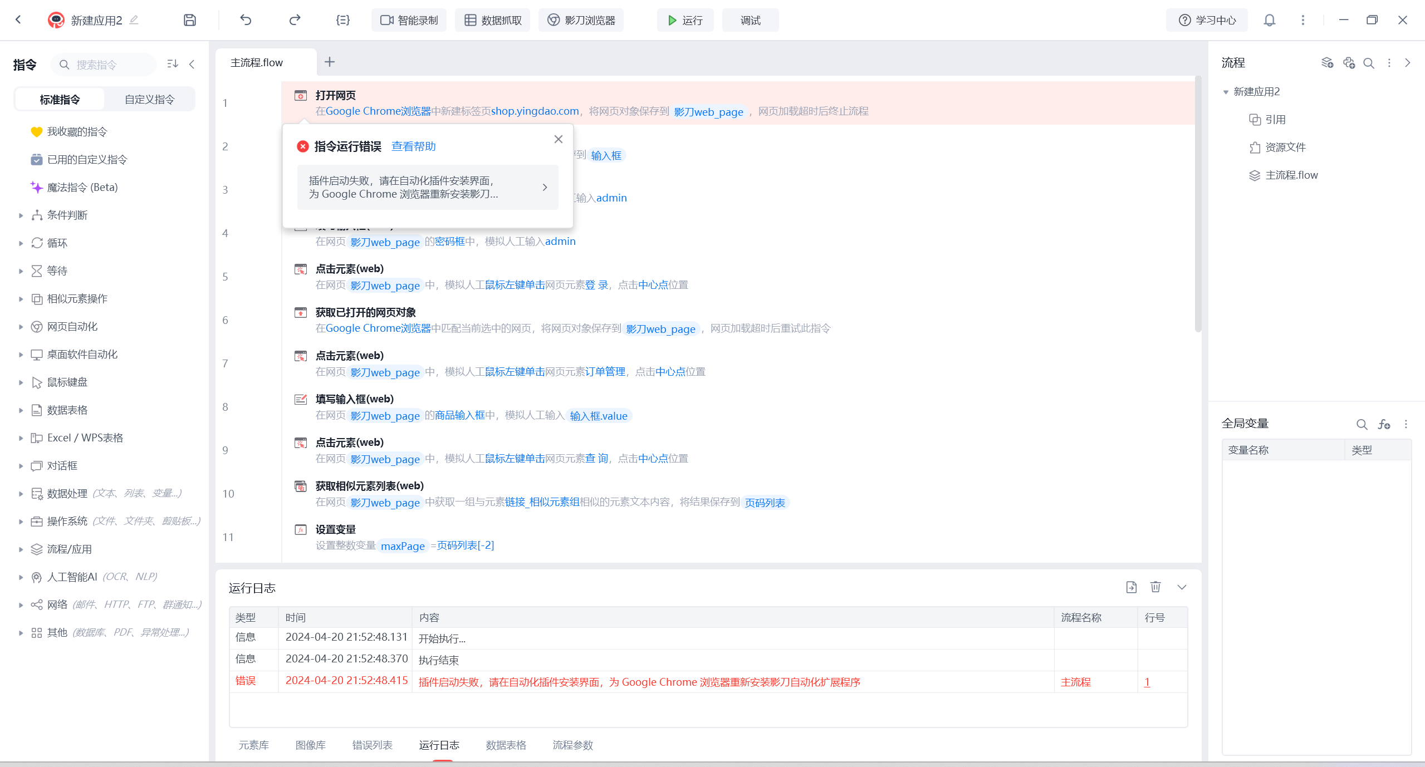Click the global variable search icon
Screen dimensions: 1425x767
[1362, 424]
